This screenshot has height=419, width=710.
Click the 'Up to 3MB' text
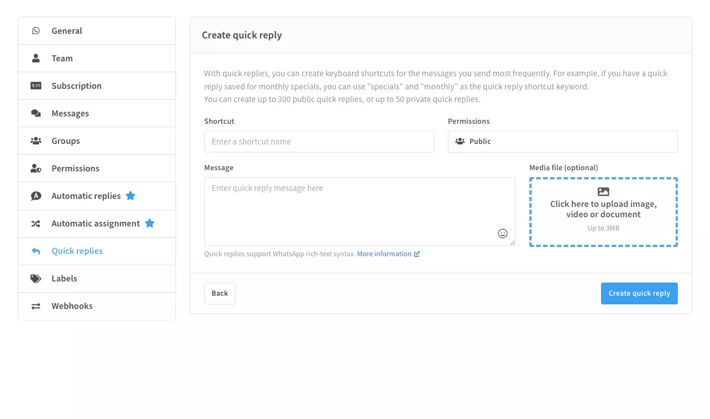tap(603, 228)
